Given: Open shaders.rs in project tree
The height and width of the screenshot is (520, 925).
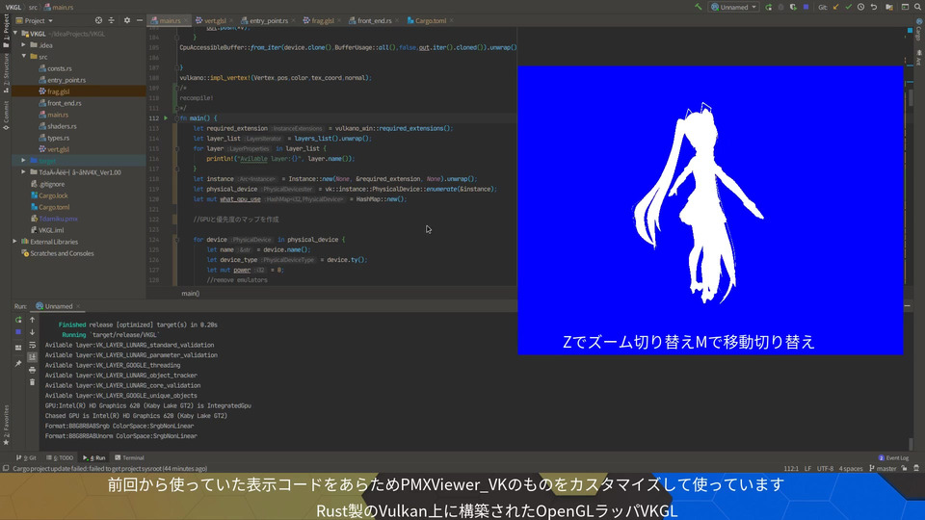Looking at the screenshot, I should click(62, 126).
